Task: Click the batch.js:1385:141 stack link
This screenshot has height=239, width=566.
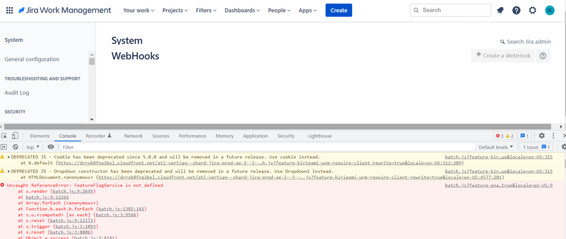Action: click(x=121, y=209)
